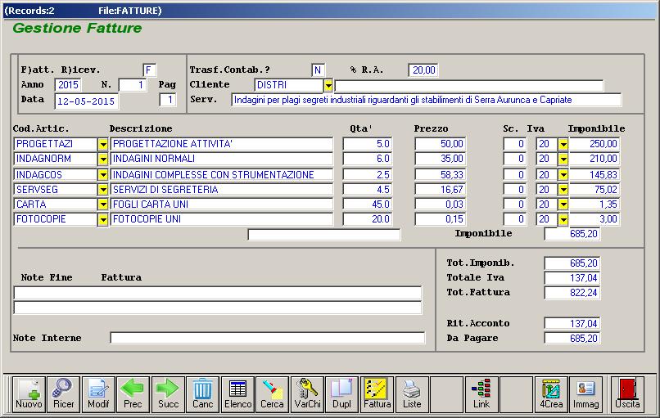The height and width of the screenshot is (418, 660).
Task: Click the Qta' field showing 2.5
Action: pos(367,175)
